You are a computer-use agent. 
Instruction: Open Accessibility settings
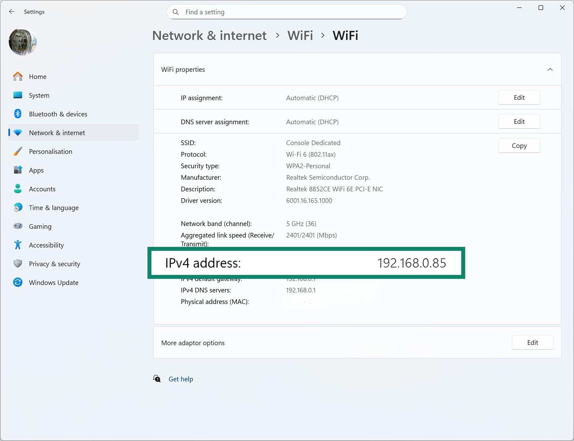point(74,245)
